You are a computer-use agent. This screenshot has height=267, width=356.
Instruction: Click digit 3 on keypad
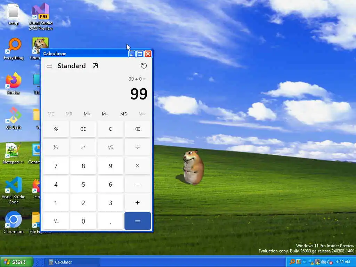110,203
